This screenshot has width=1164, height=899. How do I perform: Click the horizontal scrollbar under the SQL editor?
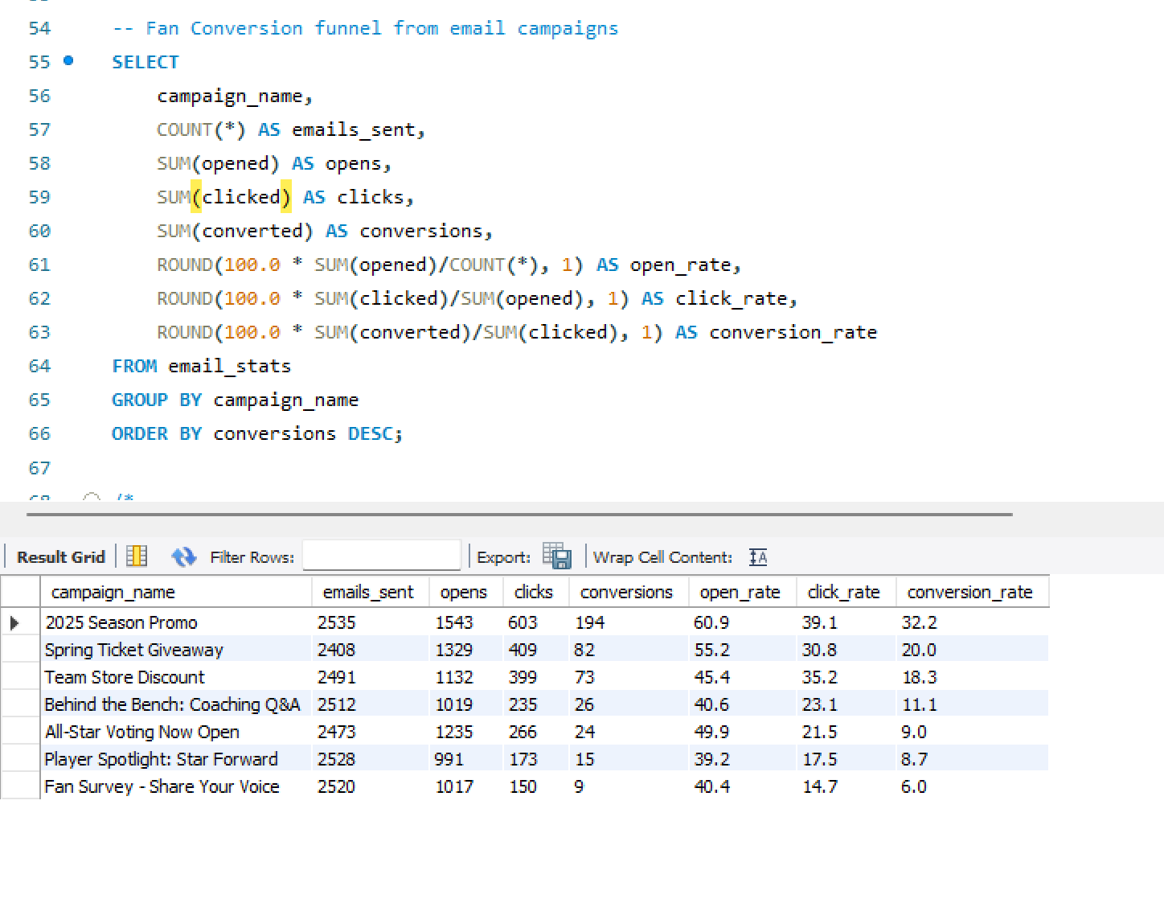519,514
